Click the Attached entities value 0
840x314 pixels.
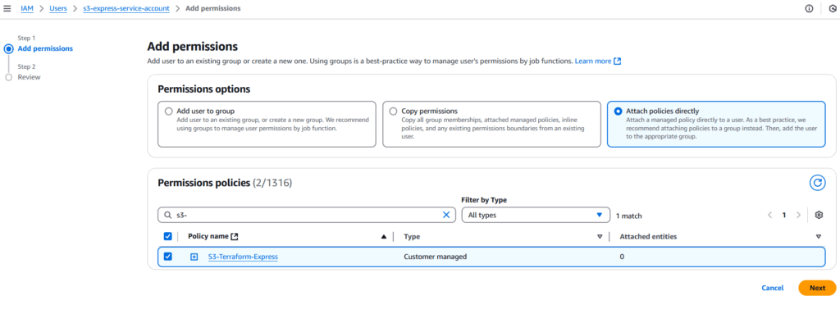(x=622, y=257)
